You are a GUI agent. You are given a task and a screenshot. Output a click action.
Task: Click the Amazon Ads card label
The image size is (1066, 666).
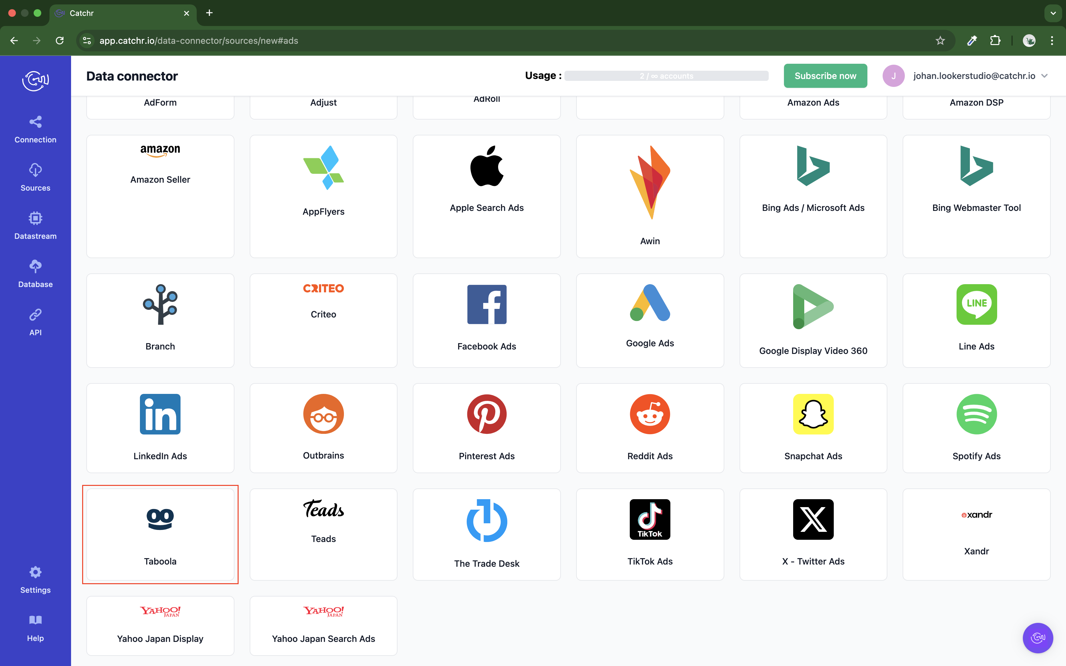813,102
